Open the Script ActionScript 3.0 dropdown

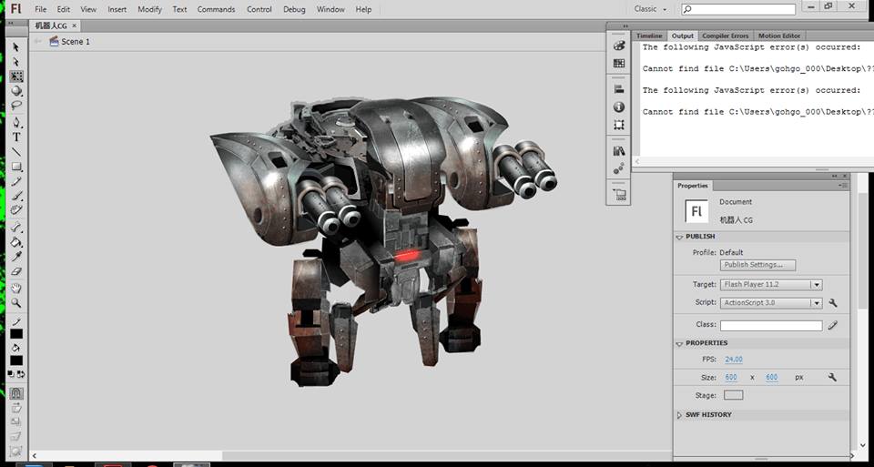tap(771, 303)
